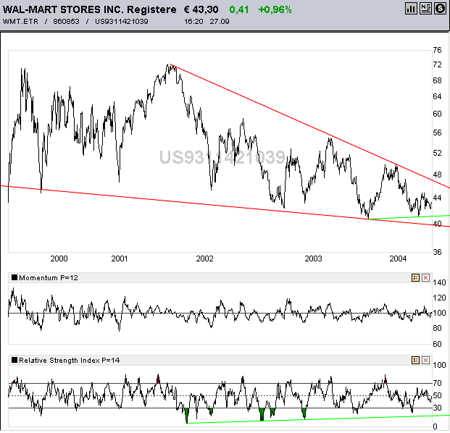The width and height of the screenshot is (450, 433).
Task: Select the WAL-MART STORES INC. Registere title
Action: 90,9
